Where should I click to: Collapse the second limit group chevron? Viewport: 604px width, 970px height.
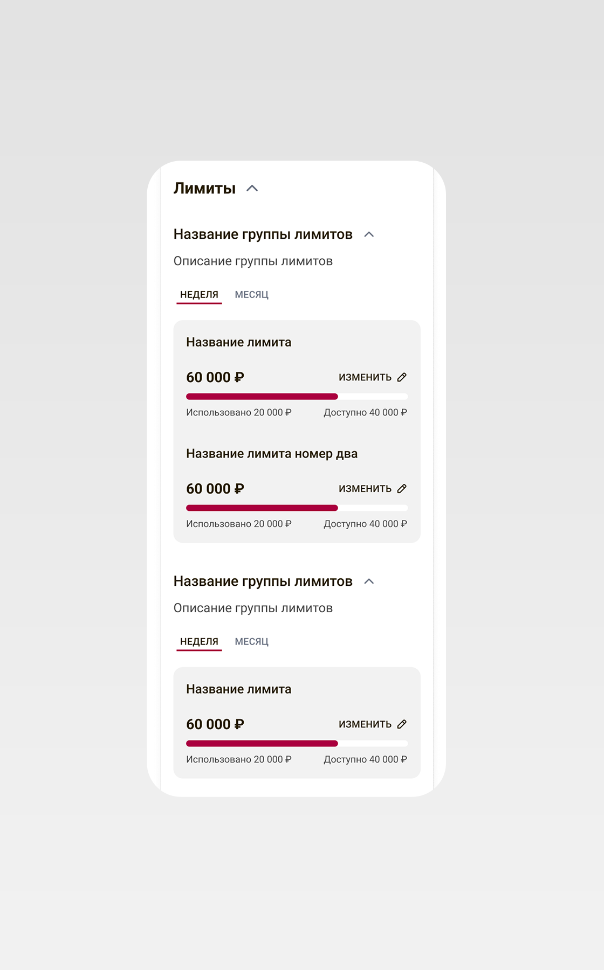click(x=369, y=581)
